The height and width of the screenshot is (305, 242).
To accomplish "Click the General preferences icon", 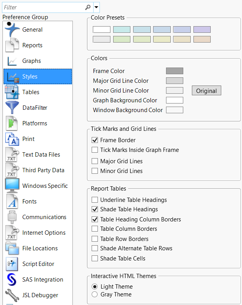I will pyautogui.click(x=12, y=30).
